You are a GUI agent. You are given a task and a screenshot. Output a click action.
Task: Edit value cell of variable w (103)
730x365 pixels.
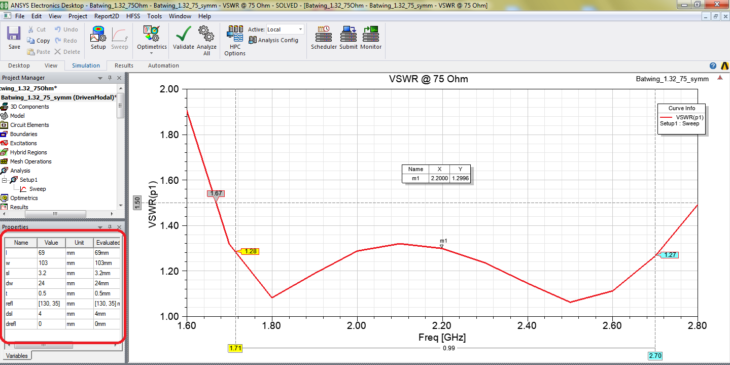coord(51,263)
